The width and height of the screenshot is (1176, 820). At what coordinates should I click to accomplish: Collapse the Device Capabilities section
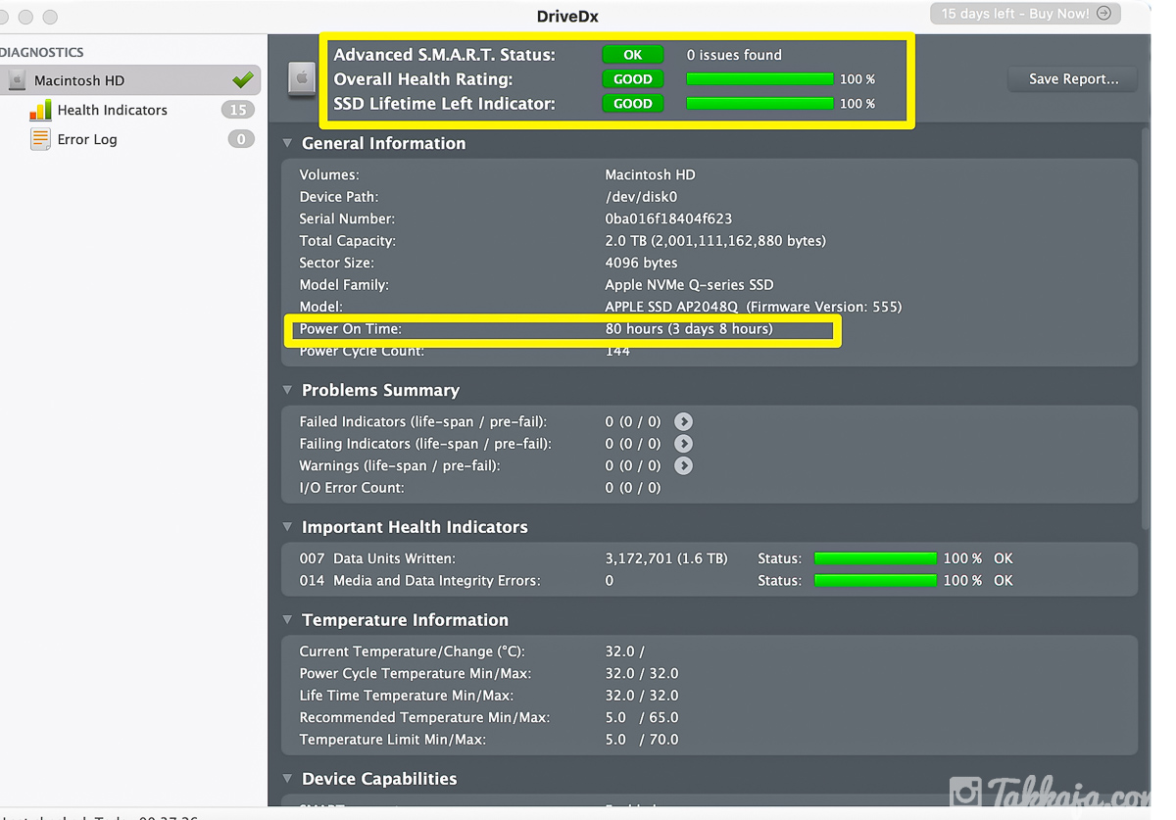(287, 779)
